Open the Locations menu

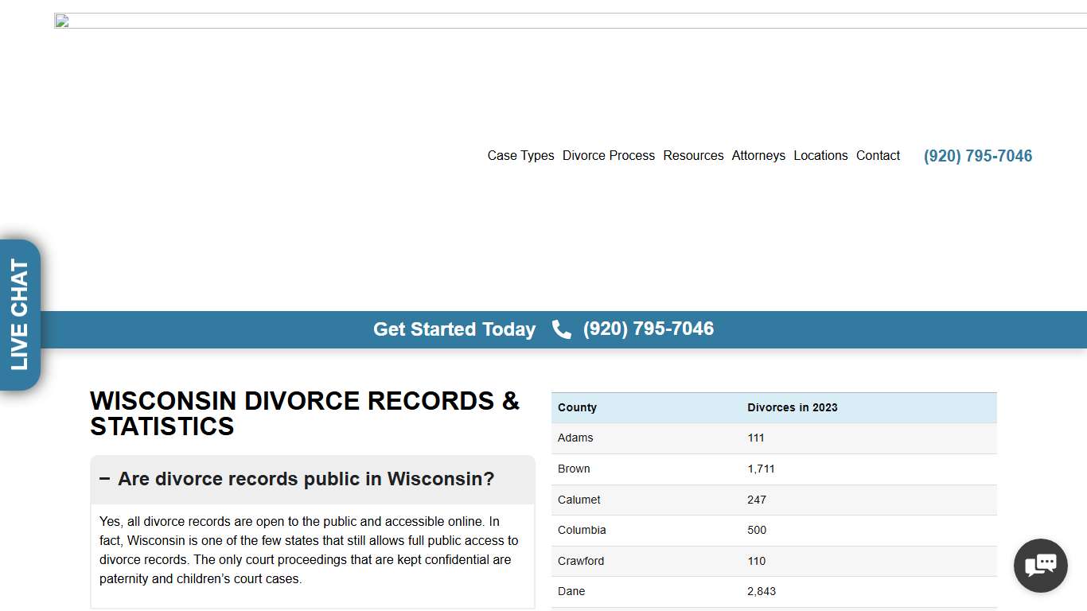pos(820,155)
